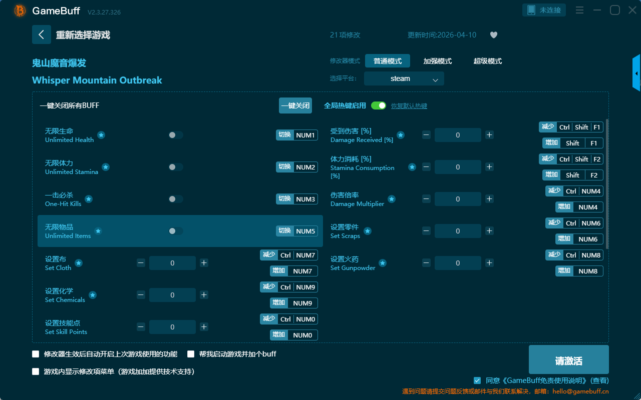The width and height of the screenshot is (641, 400).
Task: Check the in-game cheat menu display checkbox
Action: 36,371
